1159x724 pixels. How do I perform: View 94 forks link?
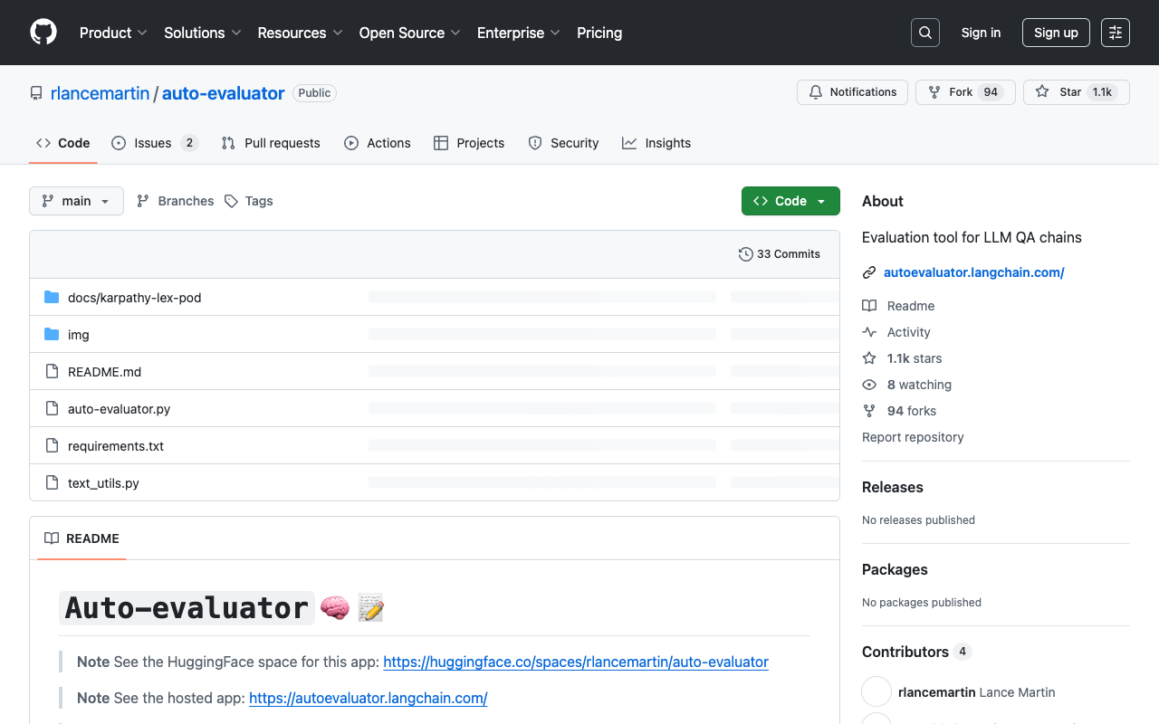912,411
